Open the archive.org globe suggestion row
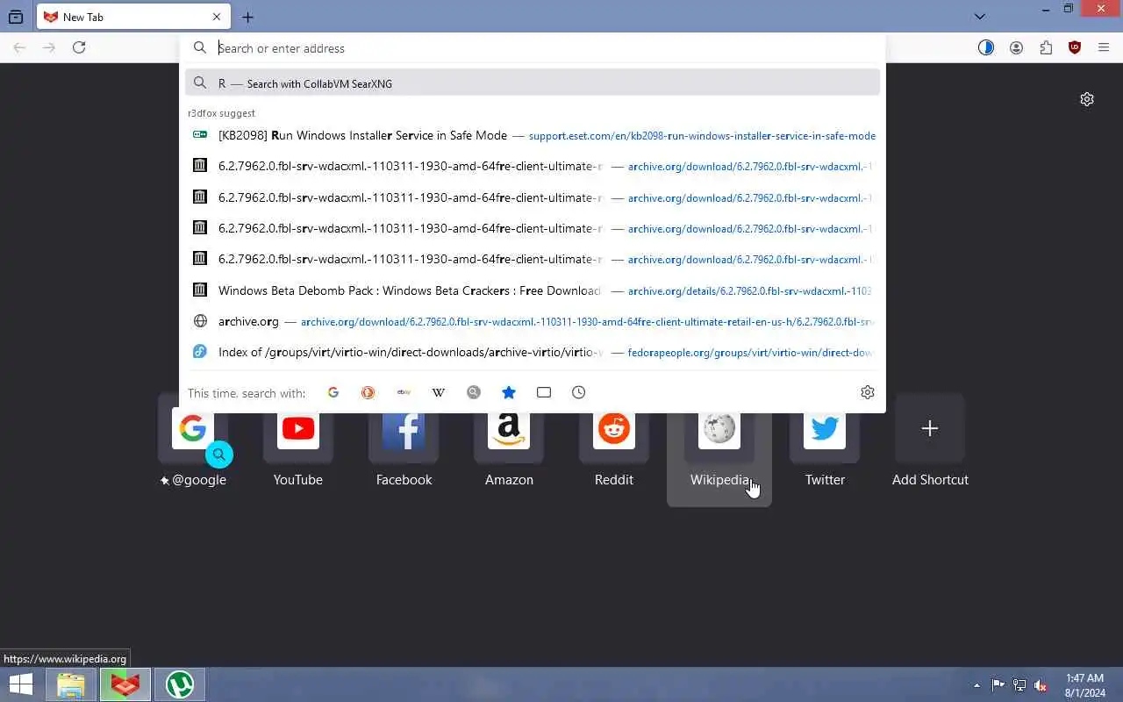This screenshot has height=702, width=1123. [x=533, y=321]
